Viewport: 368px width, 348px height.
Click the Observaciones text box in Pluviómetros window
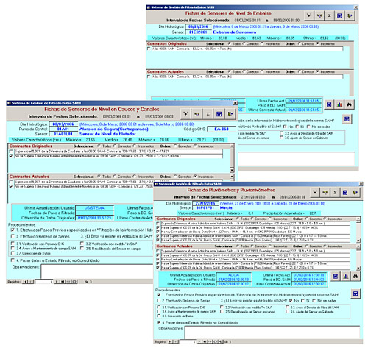click(272, 333)
